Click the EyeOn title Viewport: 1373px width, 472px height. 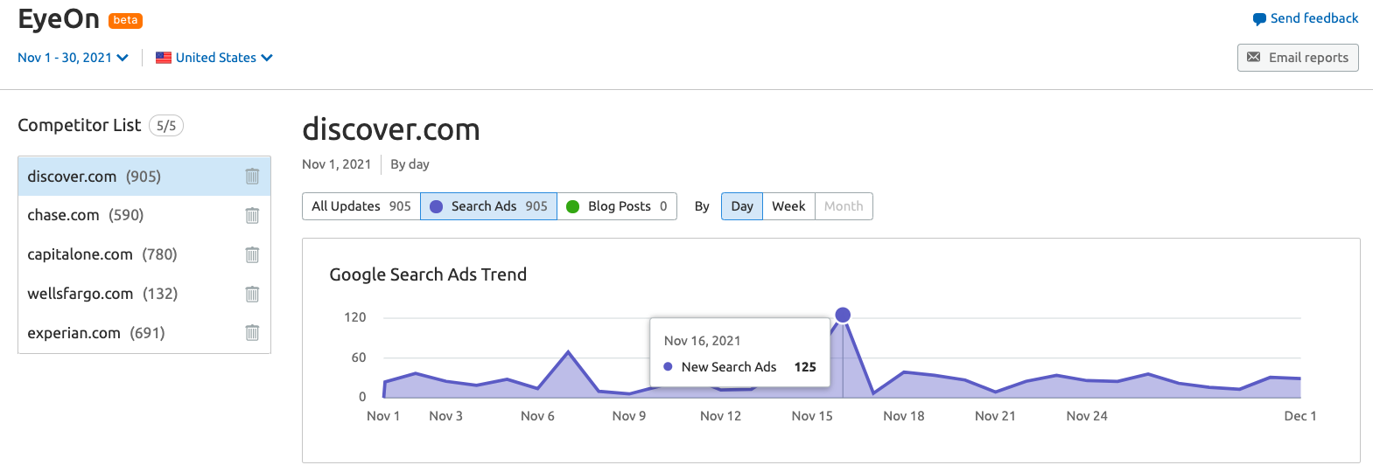point(59,19)
